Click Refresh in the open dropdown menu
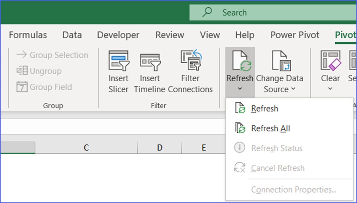Screen dimensions: 357x203 (x=264, y=108)
